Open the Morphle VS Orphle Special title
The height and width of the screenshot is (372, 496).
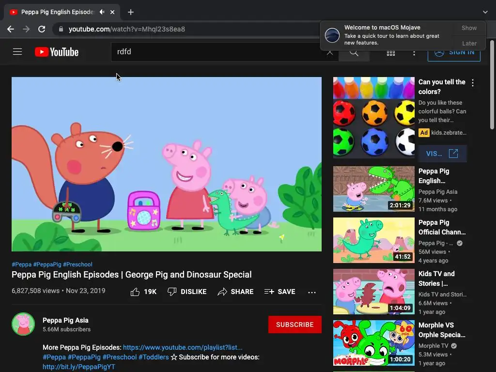point(442,330)
